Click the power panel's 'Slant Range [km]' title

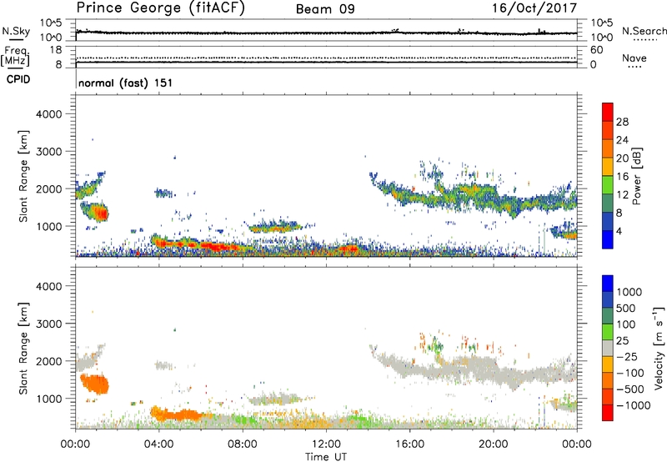(23, 176)
